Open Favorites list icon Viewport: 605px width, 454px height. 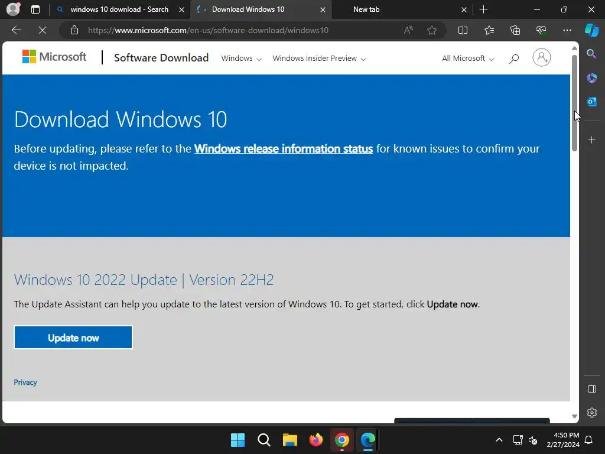[489, 30]
